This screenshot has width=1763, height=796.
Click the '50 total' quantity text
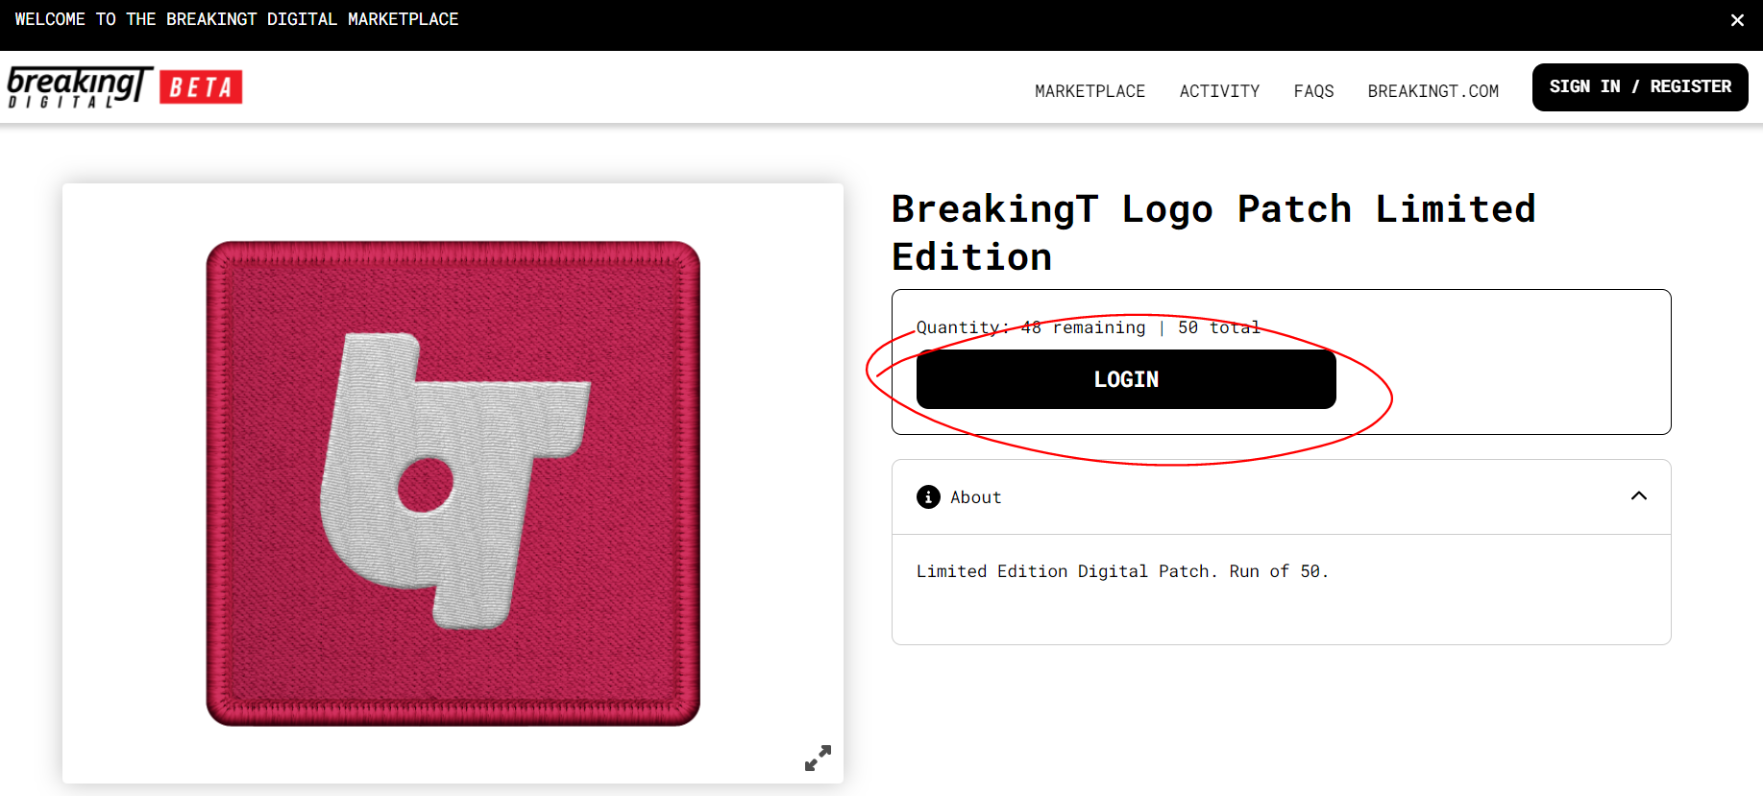pyautogui.click(x=1218, y=327)
